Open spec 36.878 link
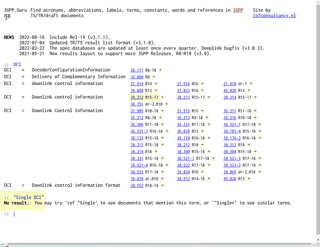320x247 pixels. 183,131
